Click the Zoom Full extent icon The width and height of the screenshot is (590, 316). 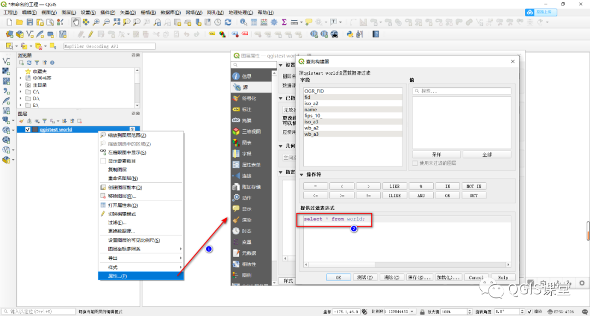pyautogui.click(x=117, y=22)
